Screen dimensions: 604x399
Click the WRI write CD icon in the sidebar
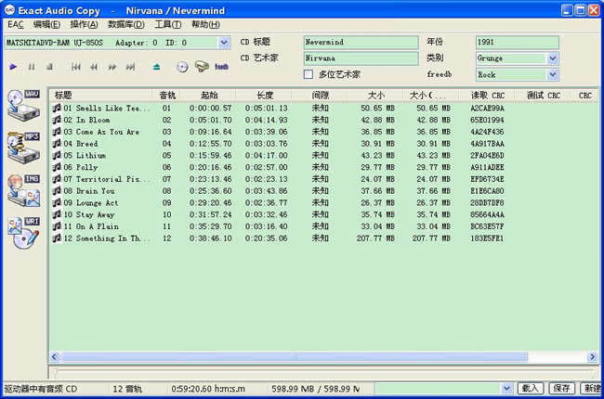[24, 233]
